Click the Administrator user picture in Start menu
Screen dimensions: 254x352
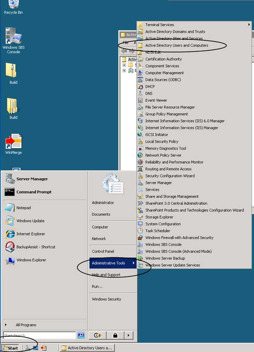[x=113, y=183]
